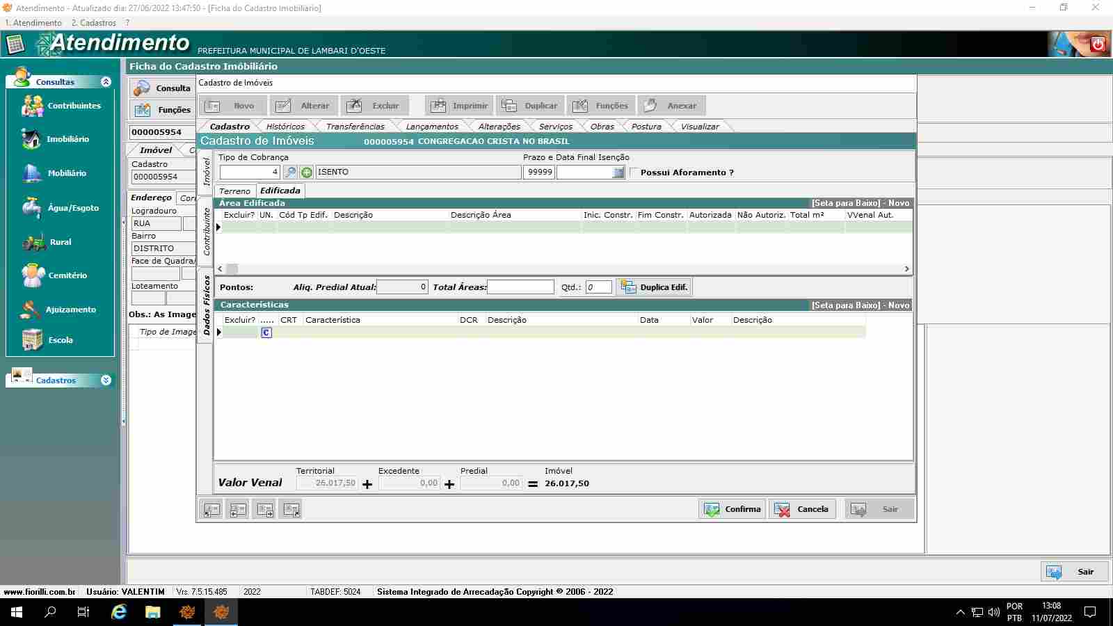
Task: Click the Duplica Edif. button
Action: click(x=654, y=287)
